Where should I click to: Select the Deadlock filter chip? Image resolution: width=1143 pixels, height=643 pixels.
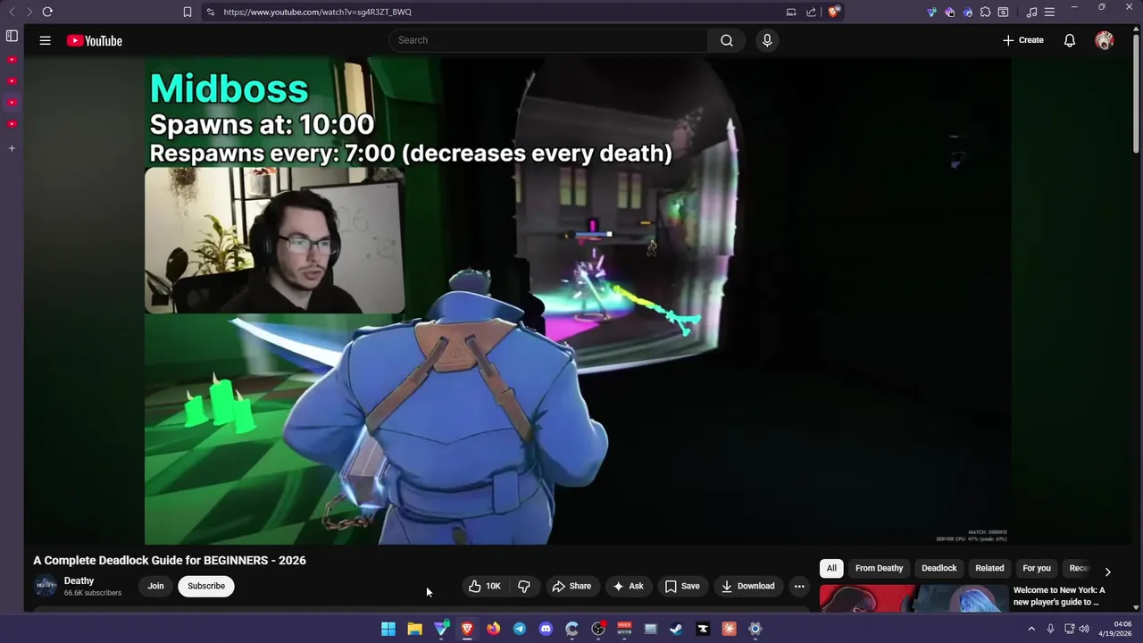point(939,568)
